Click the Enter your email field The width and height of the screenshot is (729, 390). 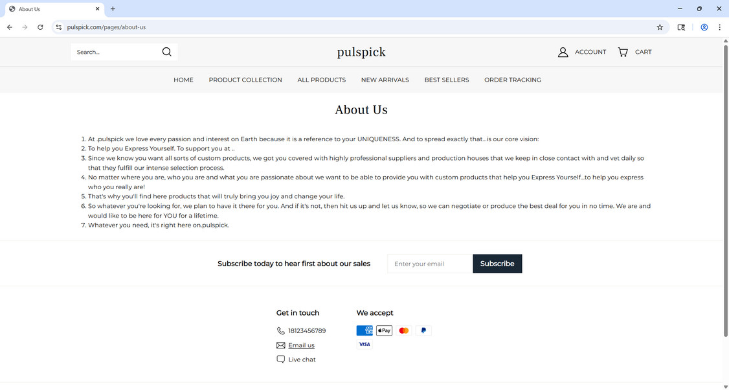(429, 264)
